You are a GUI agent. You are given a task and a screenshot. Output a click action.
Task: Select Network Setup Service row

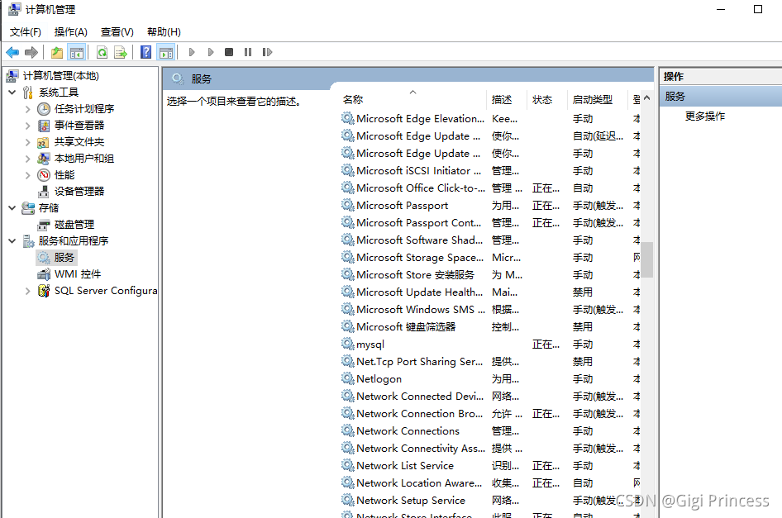[491, 500]
